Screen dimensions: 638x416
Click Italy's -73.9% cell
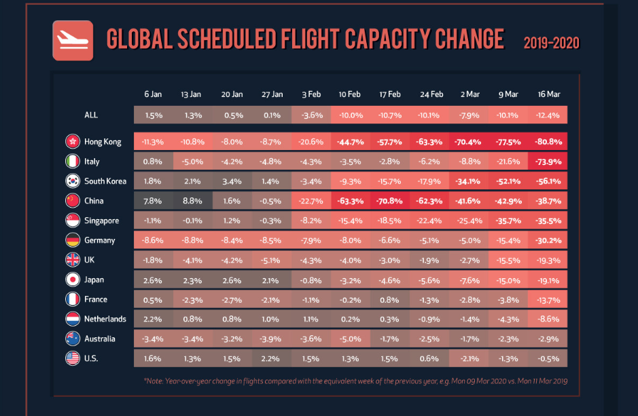click(548, 162)
